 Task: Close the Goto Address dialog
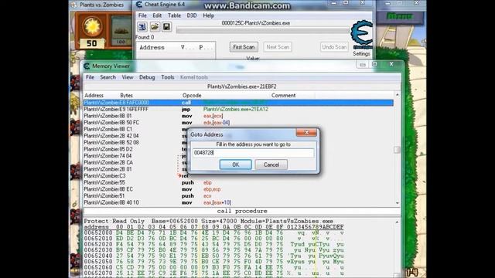click(x=306, y=132)
